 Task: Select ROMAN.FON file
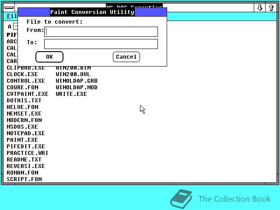(22, 173)
